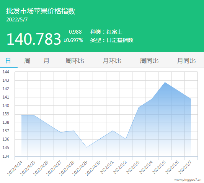Click the 2022/5/1 x-axis date label
The image size is (204, 183).
coord(107,168)
